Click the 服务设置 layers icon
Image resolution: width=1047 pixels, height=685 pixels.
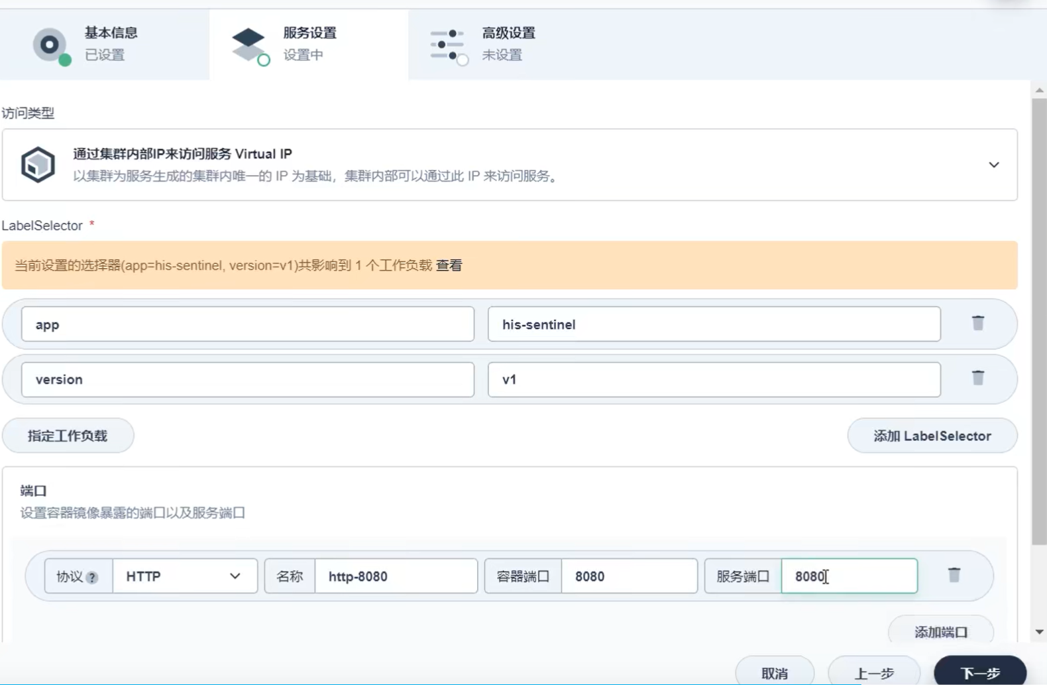tap(250, 46)
